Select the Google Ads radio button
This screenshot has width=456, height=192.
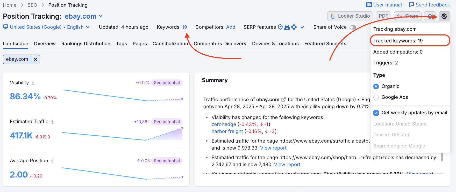(376, 97)
